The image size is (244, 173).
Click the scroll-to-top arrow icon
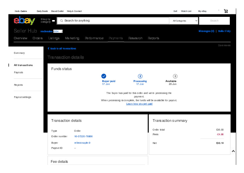(x=233, y=151)
